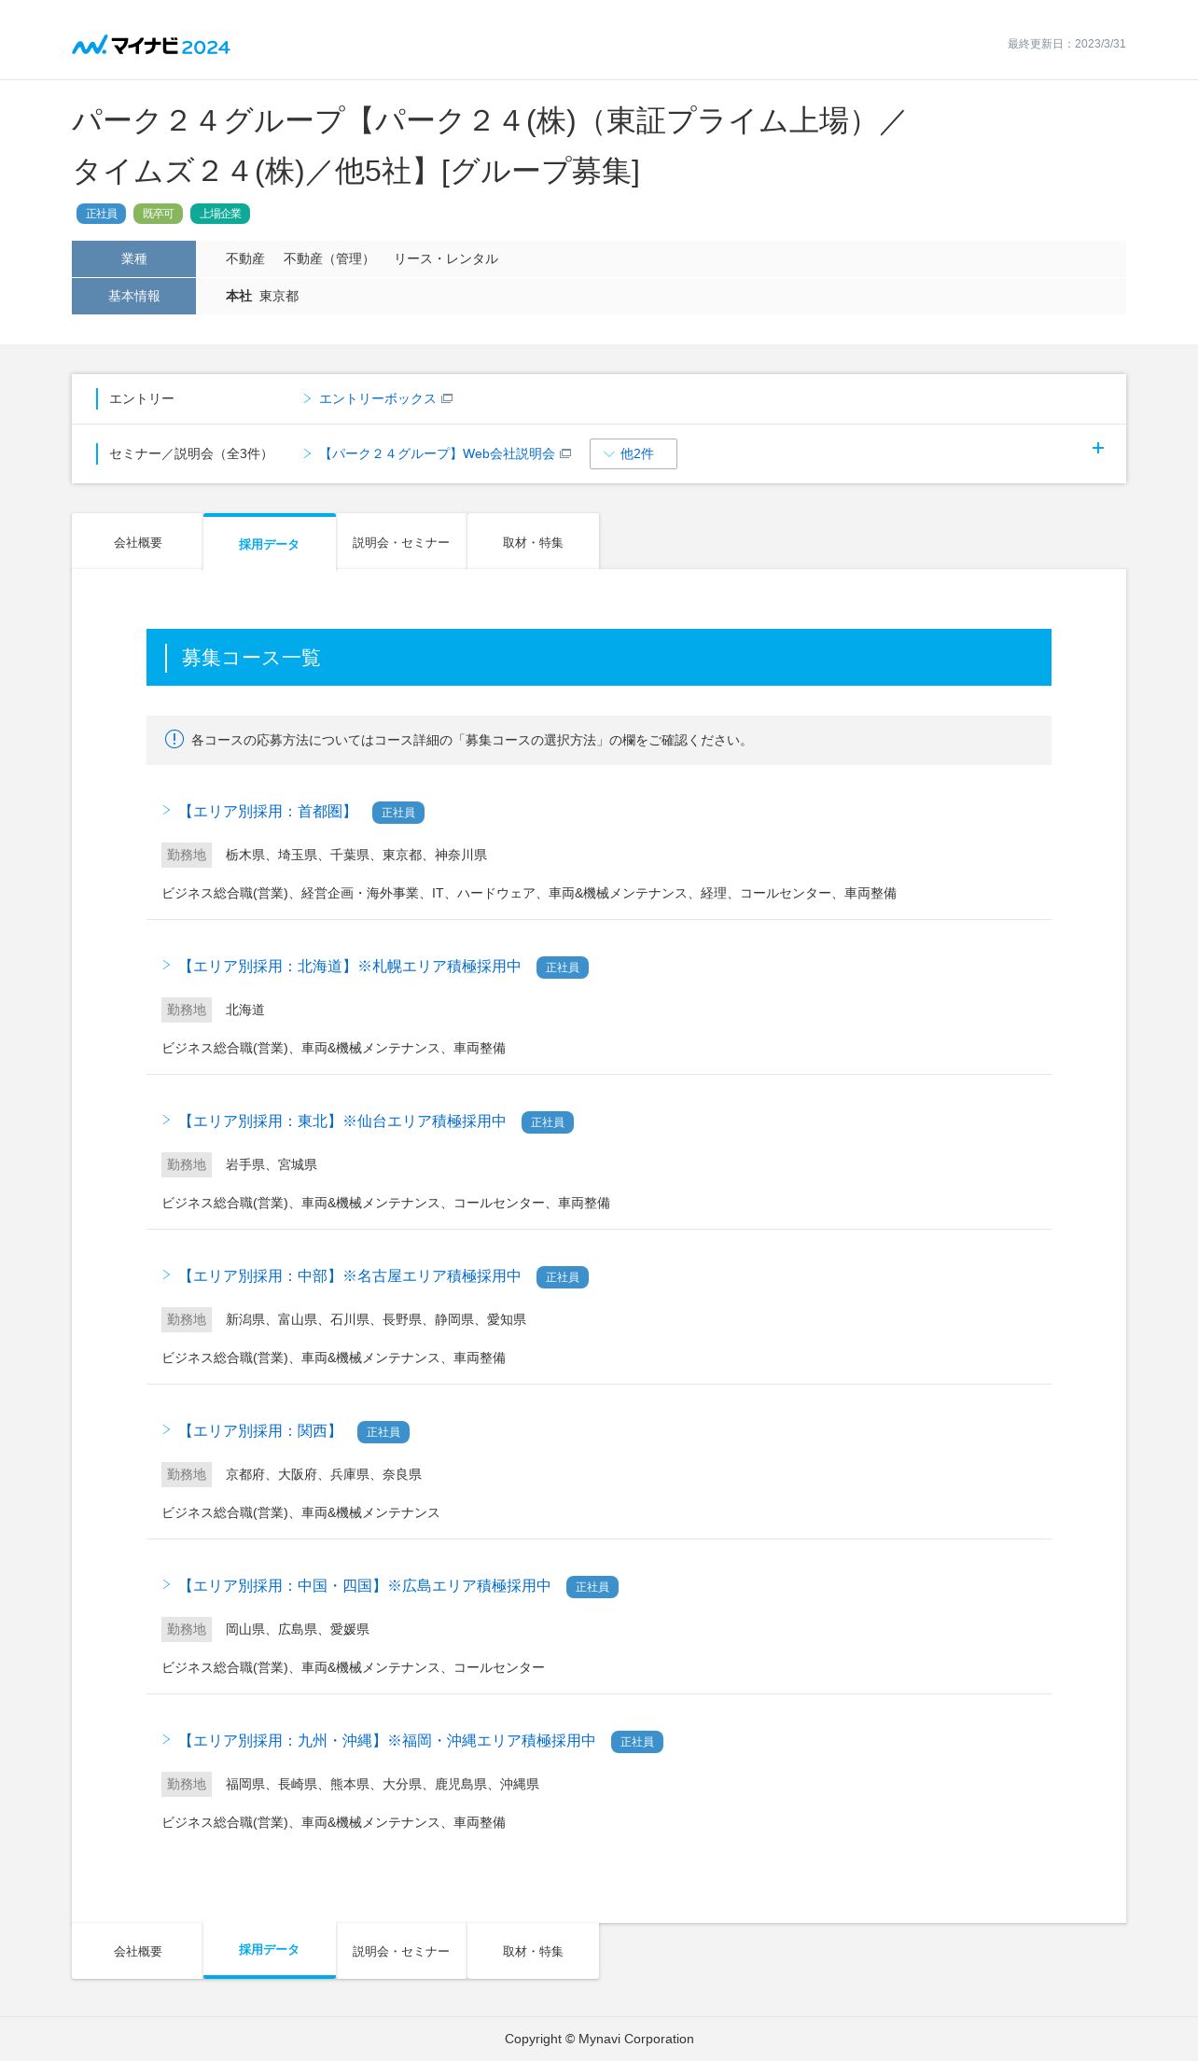
Task: Click text 岩手県、宮城県
Action: click(x=272, y=1164)
